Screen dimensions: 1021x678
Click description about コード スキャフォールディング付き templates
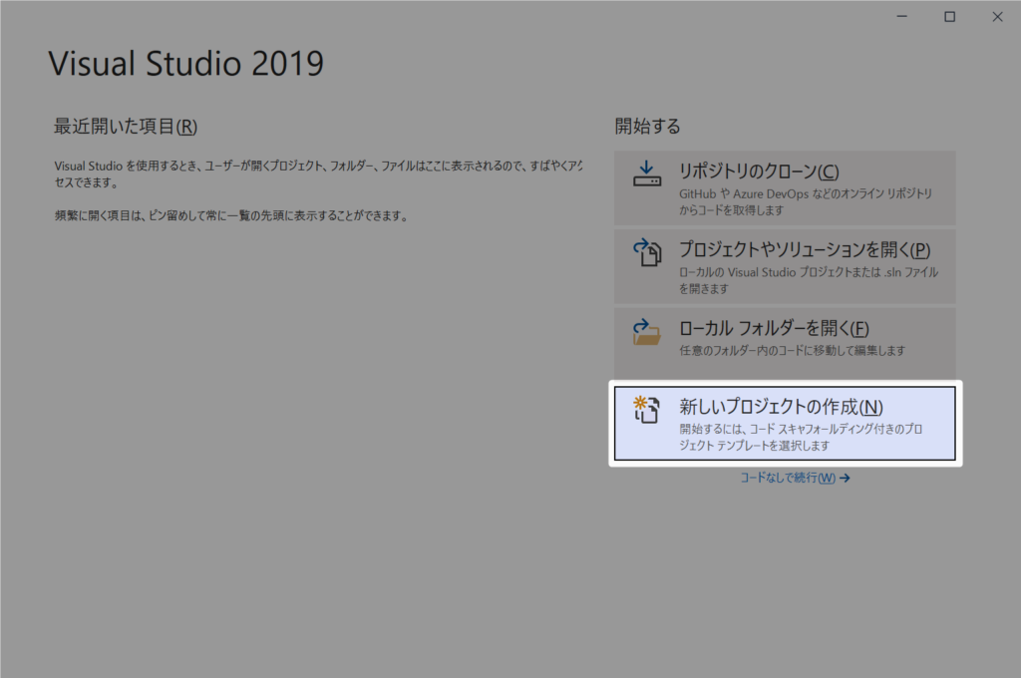pyautogui.click(x=801, y=437)
